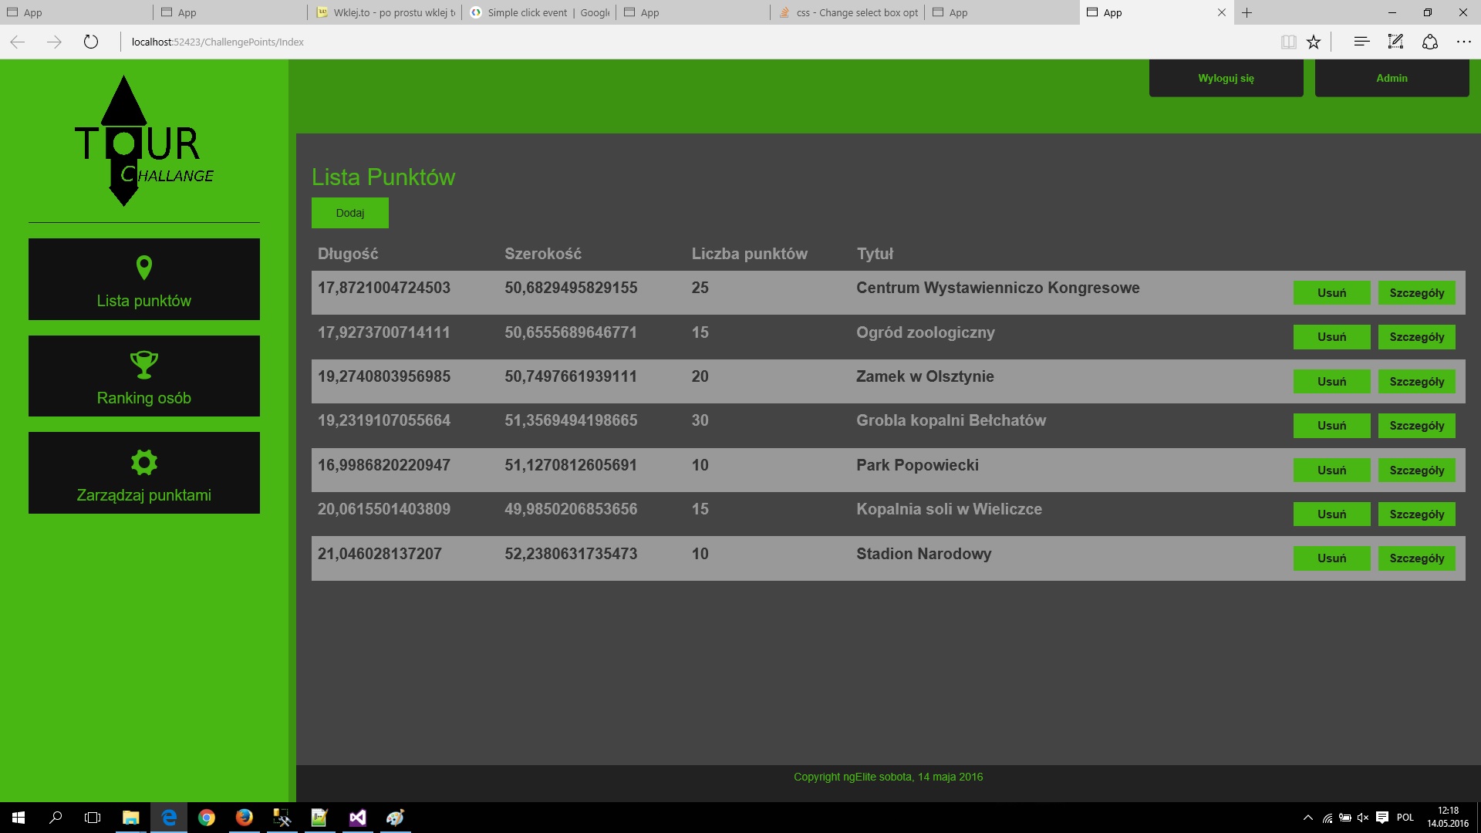Click the gear icon for Zarządzaj punktami
Image resolution: width=1481 pixels, height=833 pixels.
143,462
